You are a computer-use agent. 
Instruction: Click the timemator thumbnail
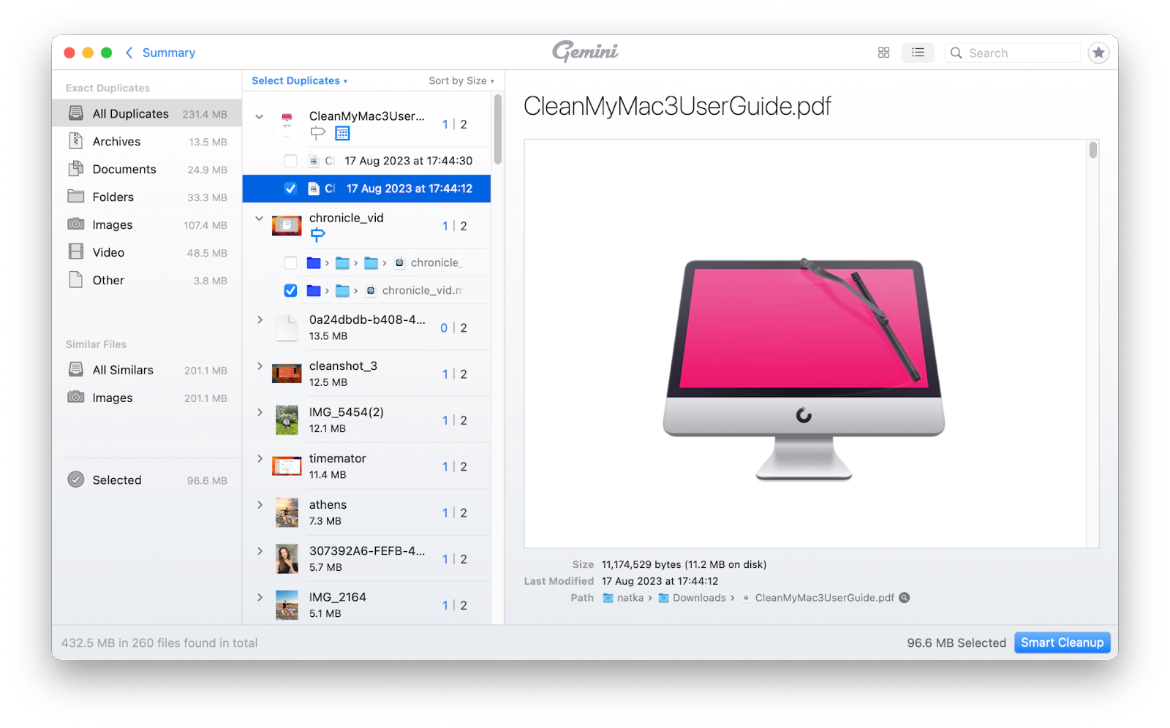pyautogui.click(x=287, y=466)
